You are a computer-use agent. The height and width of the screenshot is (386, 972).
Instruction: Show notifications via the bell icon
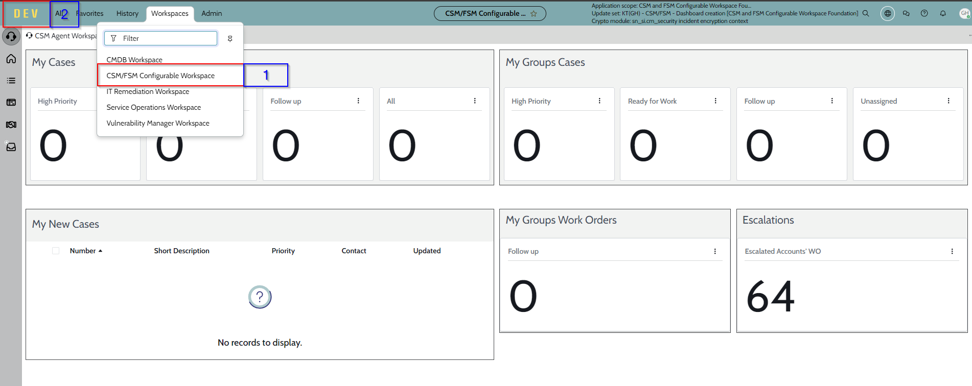coord(943,13)
